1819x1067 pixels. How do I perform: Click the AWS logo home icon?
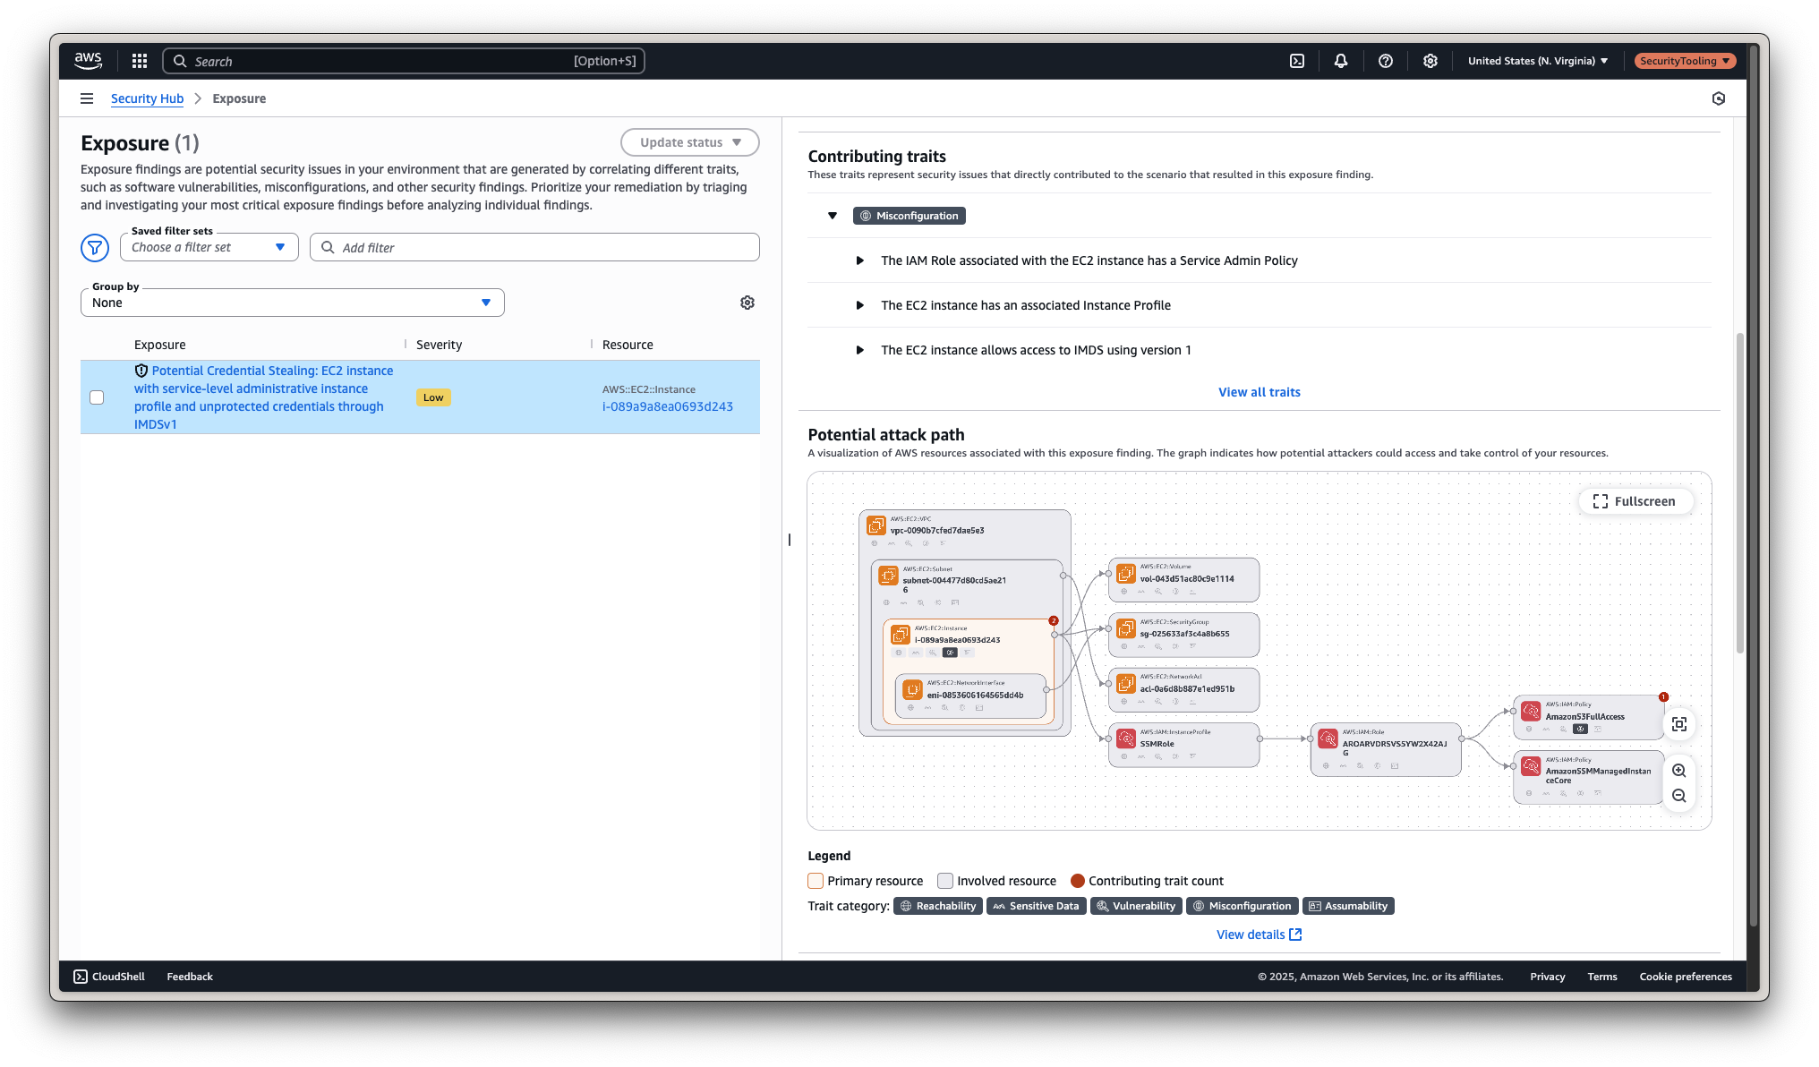pyautogui.click(x=88, y=61)
